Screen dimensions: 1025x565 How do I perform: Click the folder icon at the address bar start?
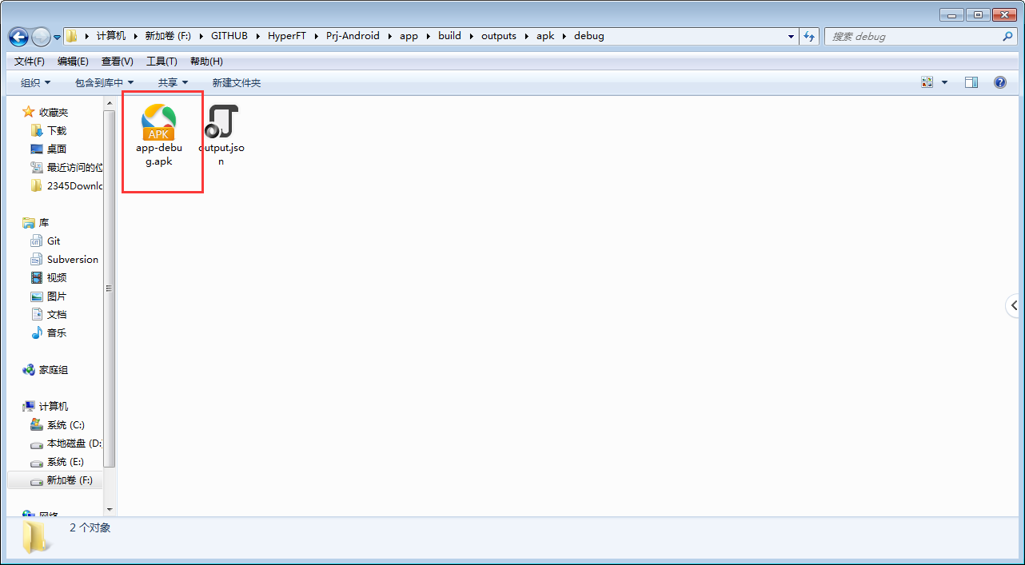72,36
